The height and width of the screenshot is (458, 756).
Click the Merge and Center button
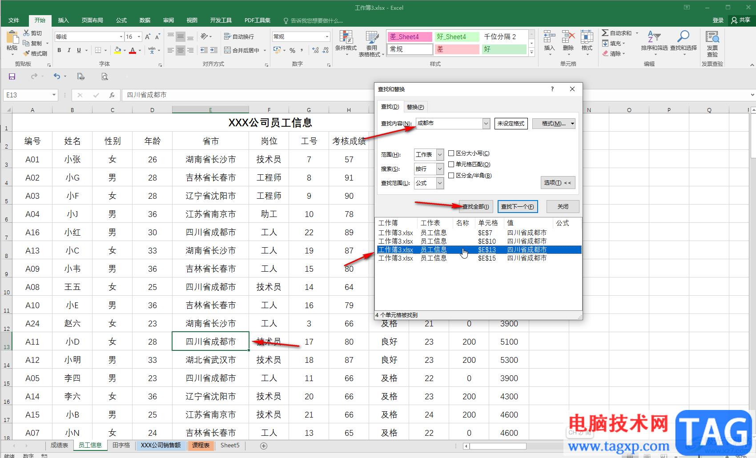coord(242,50)
